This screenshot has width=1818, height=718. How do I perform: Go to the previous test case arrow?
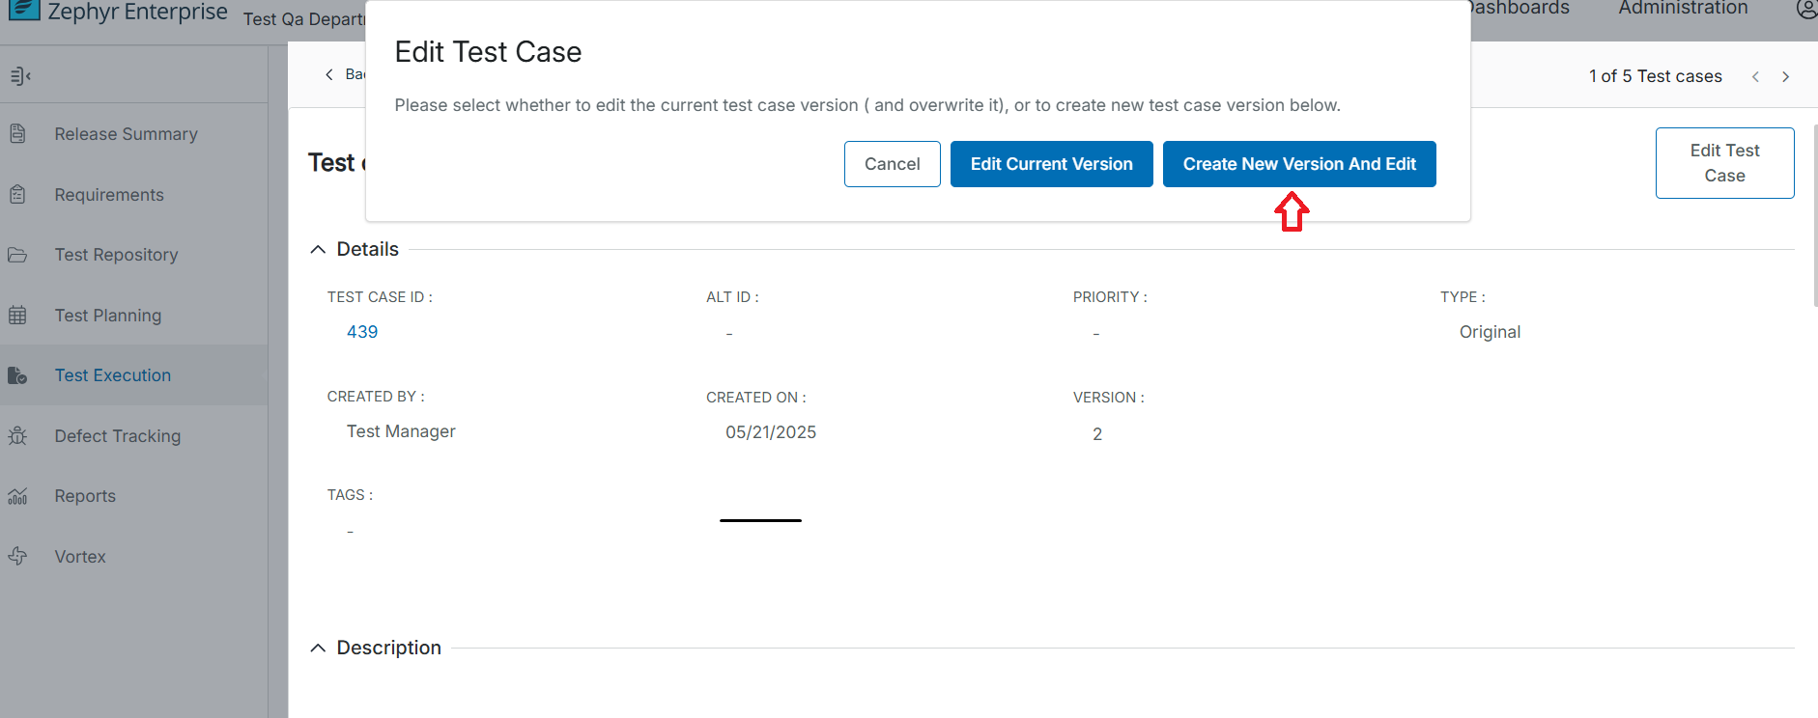[1755, 77]
